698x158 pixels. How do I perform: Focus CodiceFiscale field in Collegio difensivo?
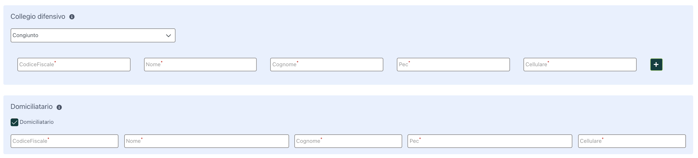point(74,65)
